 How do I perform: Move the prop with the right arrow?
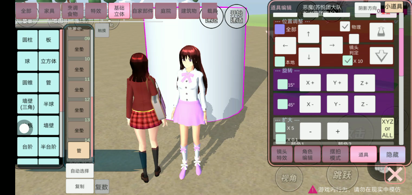coord(332,45)
